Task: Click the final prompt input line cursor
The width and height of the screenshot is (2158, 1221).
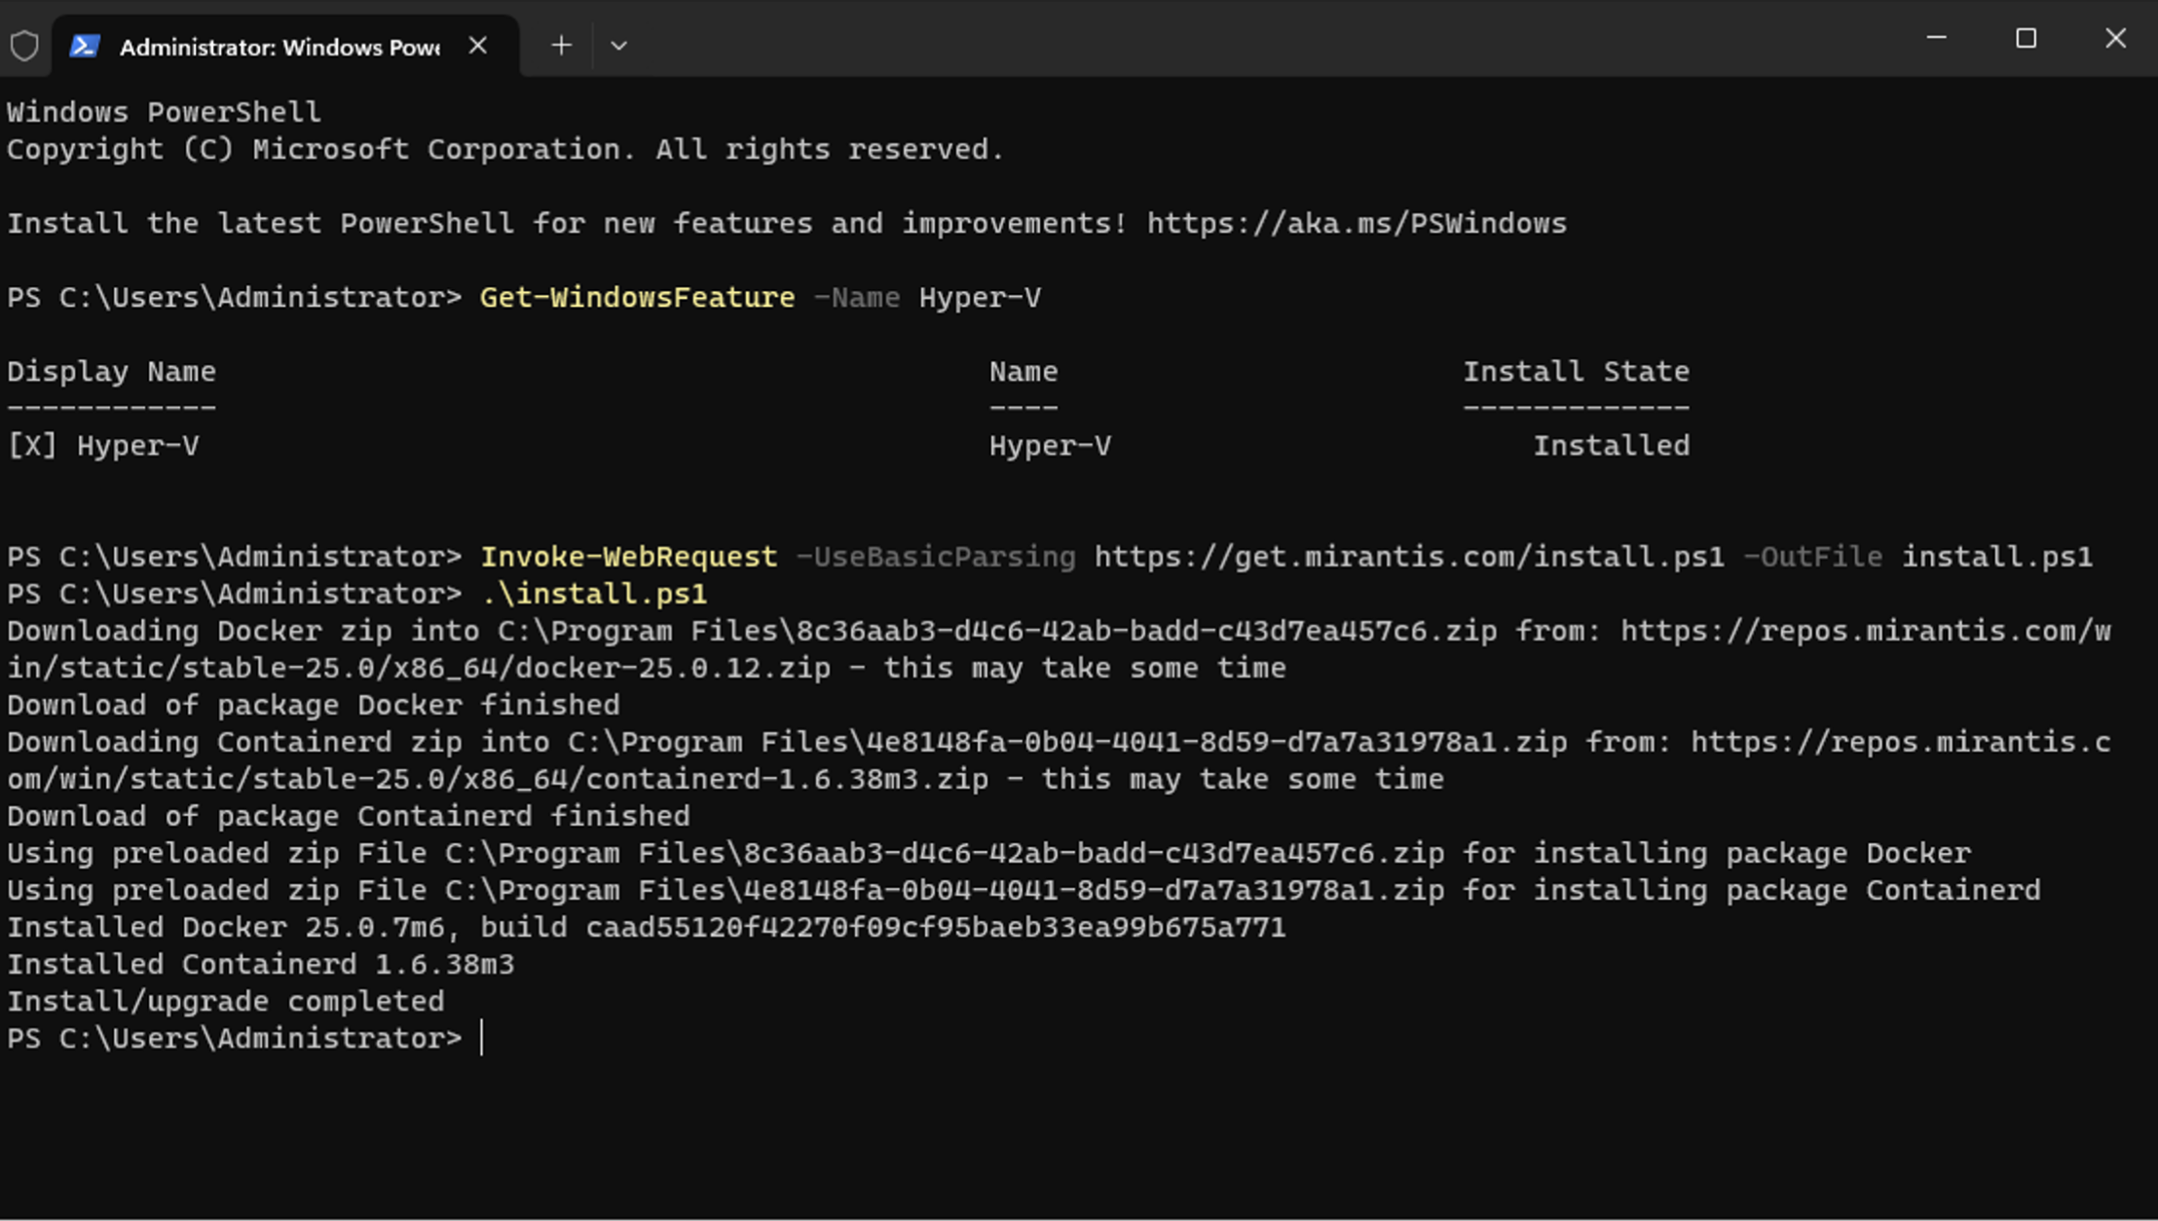Action: (482, 1037)
